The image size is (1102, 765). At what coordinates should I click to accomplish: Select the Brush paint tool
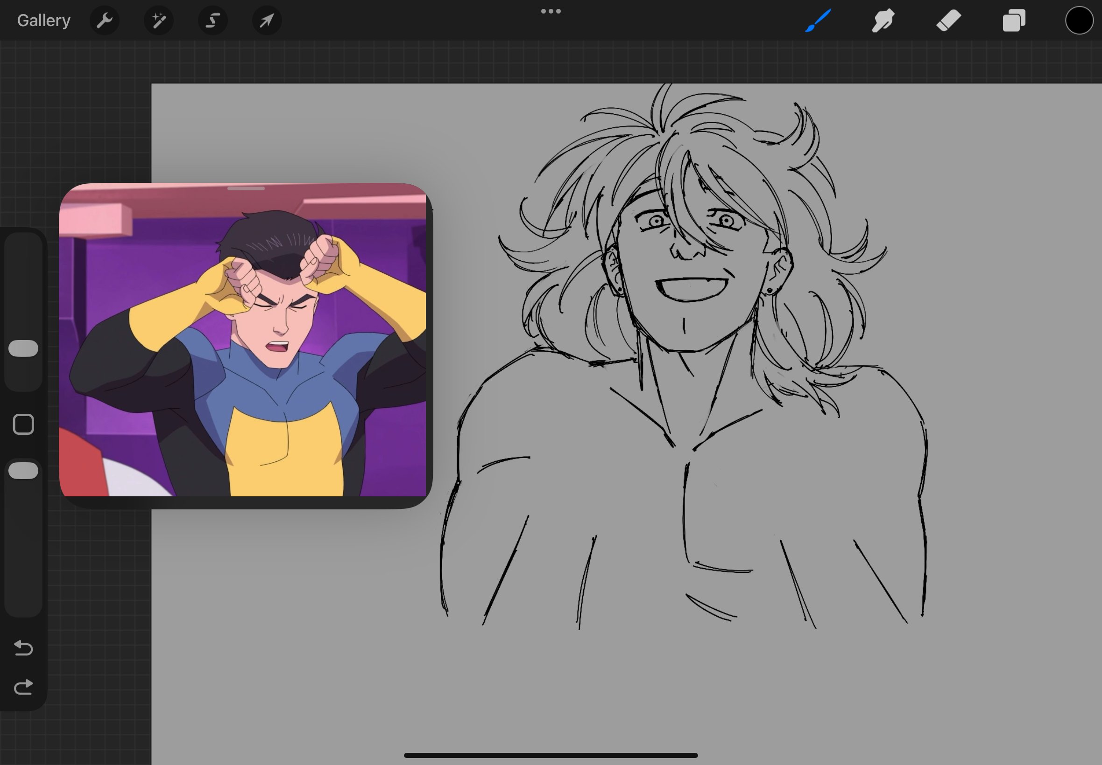(818, 21)
